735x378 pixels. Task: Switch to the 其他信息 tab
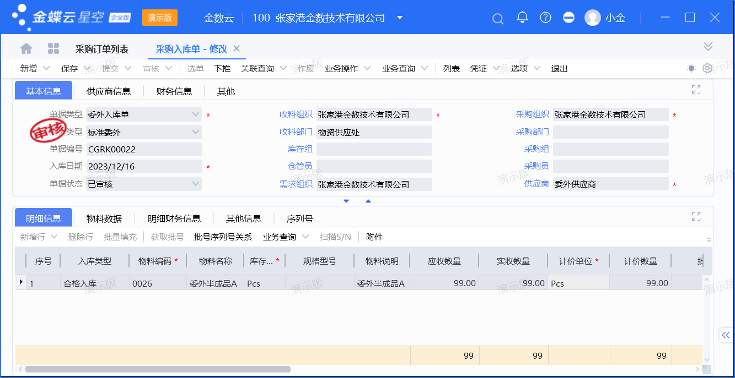[x=244, y=218]
